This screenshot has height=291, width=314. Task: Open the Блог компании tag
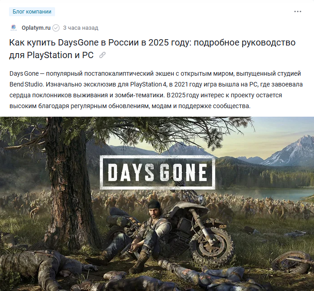(32, 12)
